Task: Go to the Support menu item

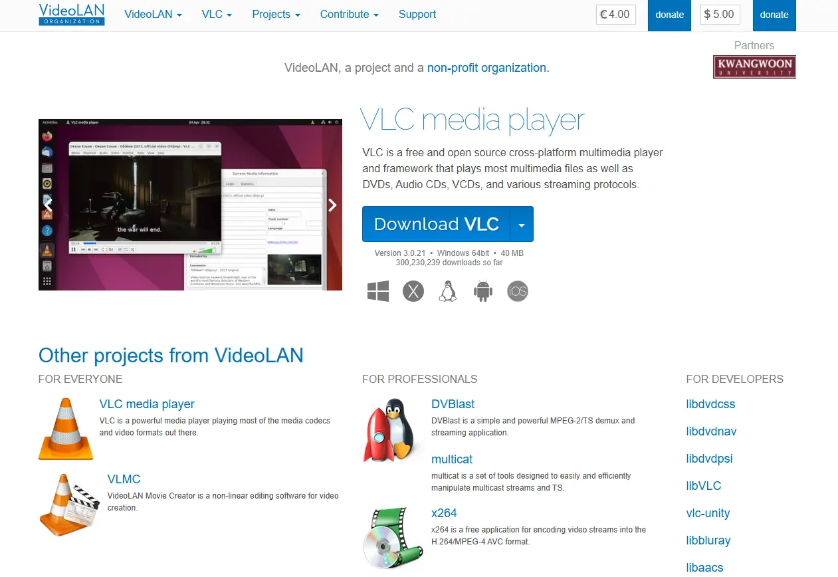Action: point(417,14)
